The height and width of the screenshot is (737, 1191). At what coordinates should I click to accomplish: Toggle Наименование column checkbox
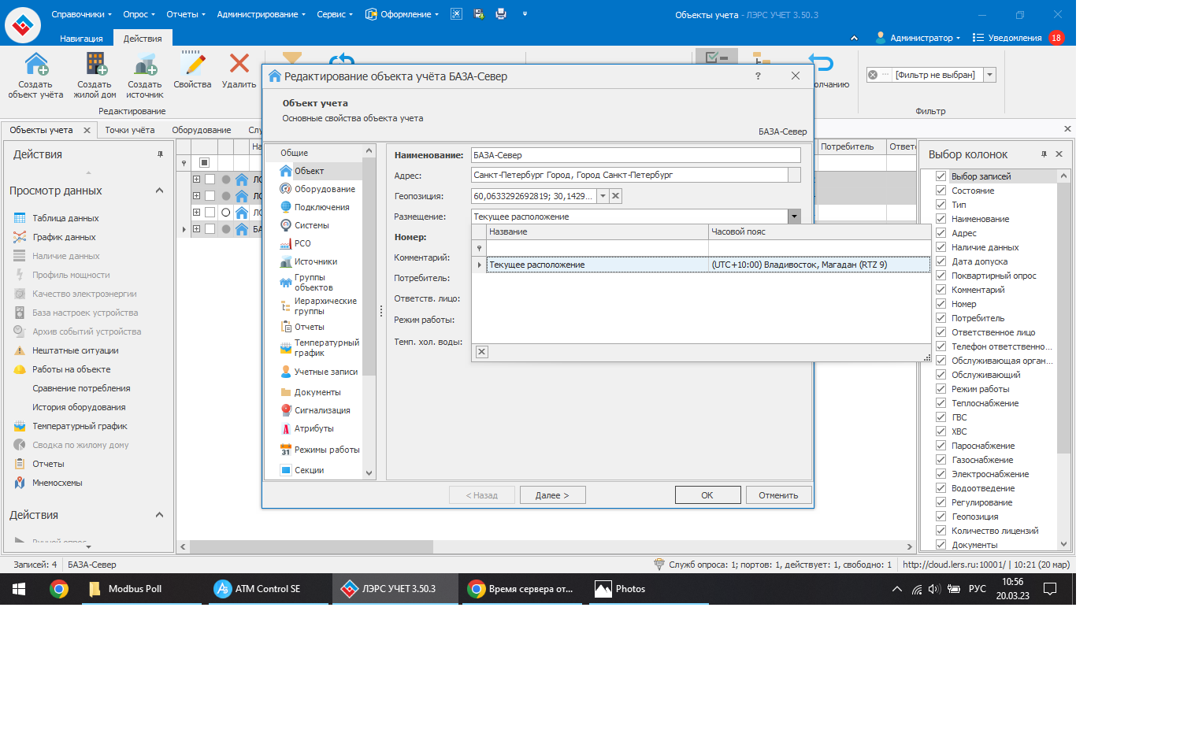[x=941, y=219]
